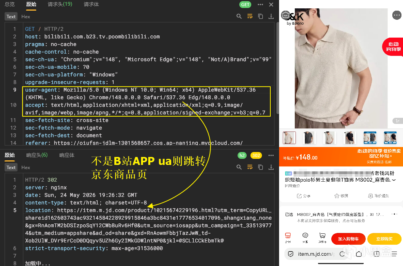This screenshot has width=403, height=266.
Task: Select Text view in the response panel
Action: [x=11, y=167]
